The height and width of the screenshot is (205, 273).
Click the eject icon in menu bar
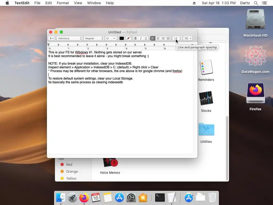[x=194, y=3]
